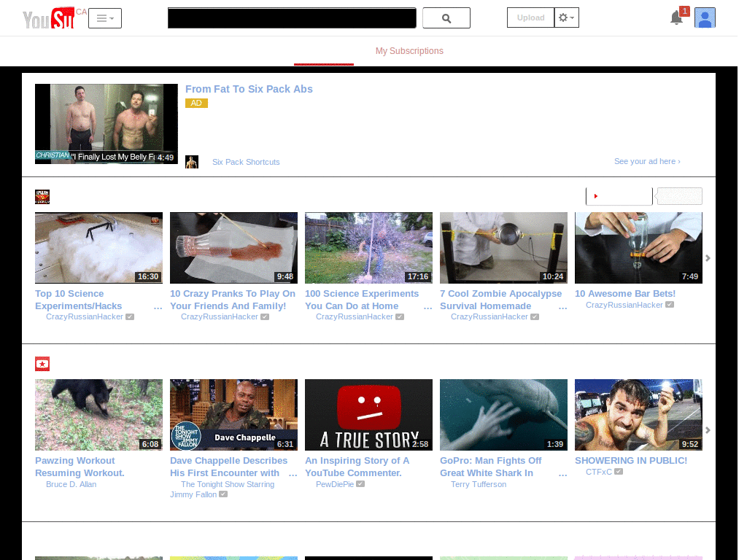Click the search input field
Image resolution: width=747 pixels, height=560 pixels.
point(292,18)
